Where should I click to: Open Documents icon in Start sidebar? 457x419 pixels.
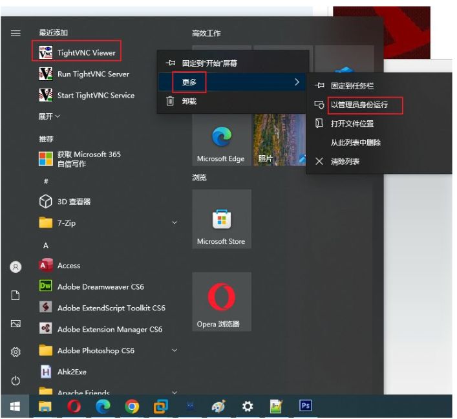click(x=16, y=295)
